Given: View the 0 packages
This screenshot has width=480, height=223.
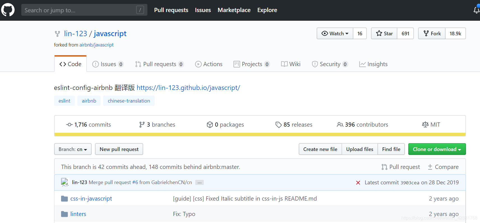Looking at the screenshot, I should click(225, 125).
